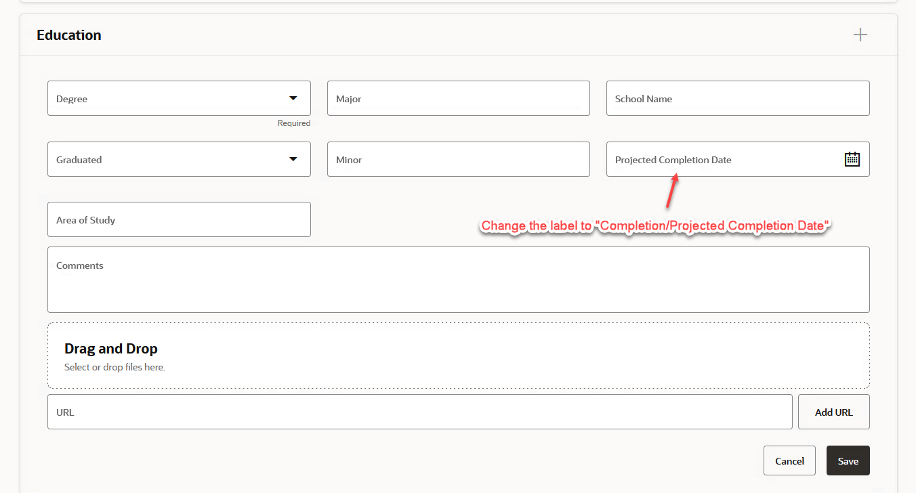Viewport: 916px width, 493px height.
Task: Click the URL input field
Action: tap(419, 411)
